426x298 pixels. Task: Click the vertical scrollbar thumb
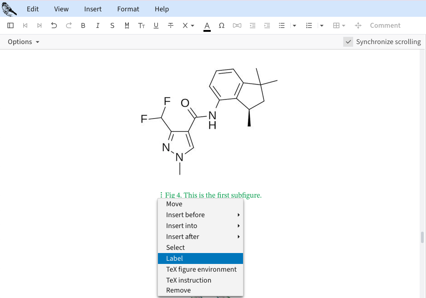point(422,237)
